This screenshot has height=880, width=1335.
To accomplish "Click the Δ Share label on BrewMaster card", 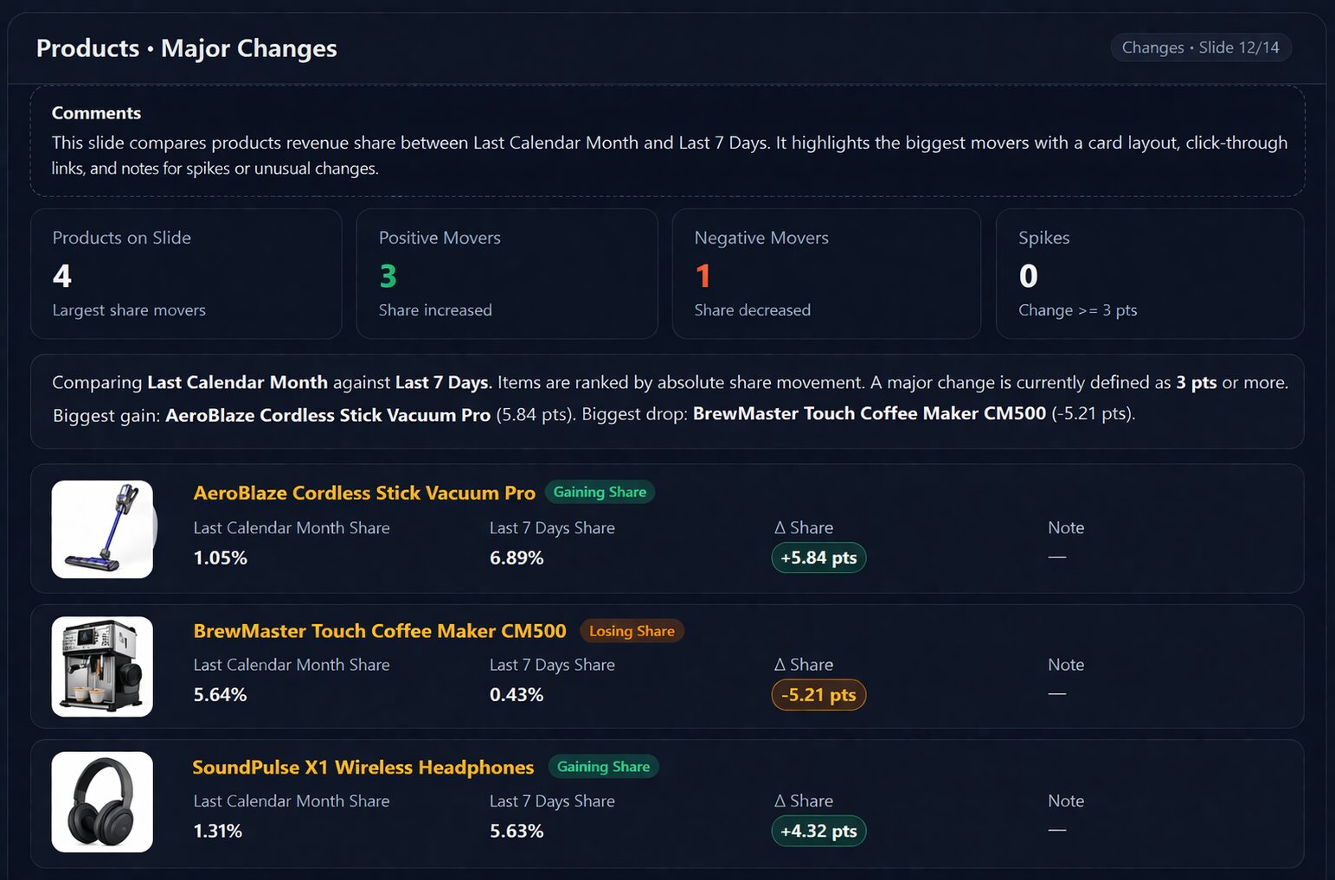I will (x=804, y=665).
